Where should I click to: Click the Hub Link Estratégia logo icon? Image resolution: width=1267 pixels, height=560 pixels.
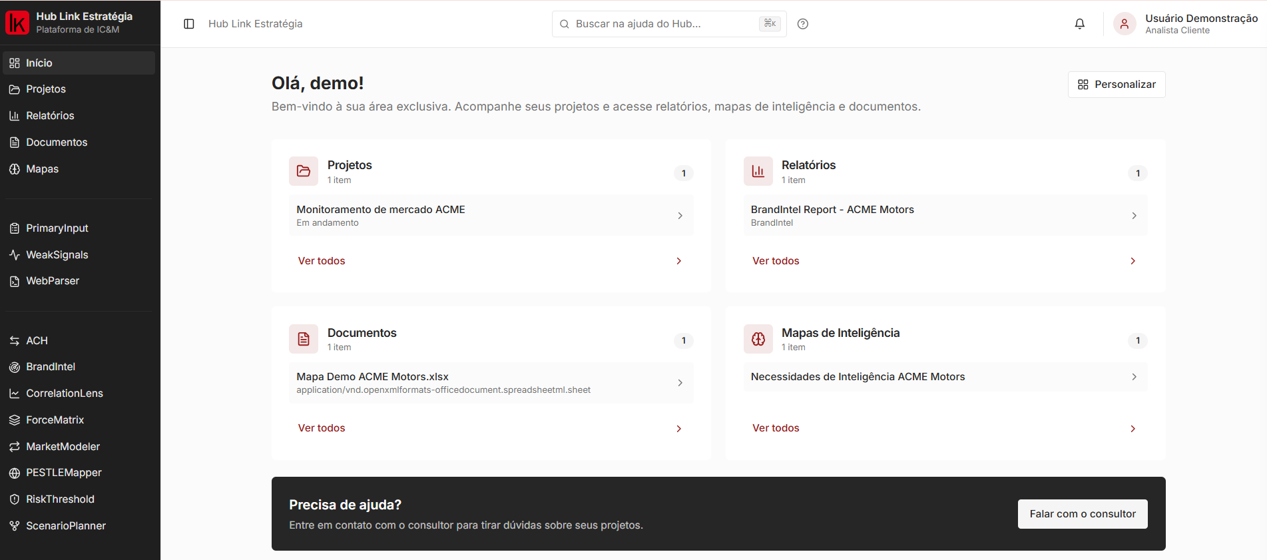(x=17, y=23)
